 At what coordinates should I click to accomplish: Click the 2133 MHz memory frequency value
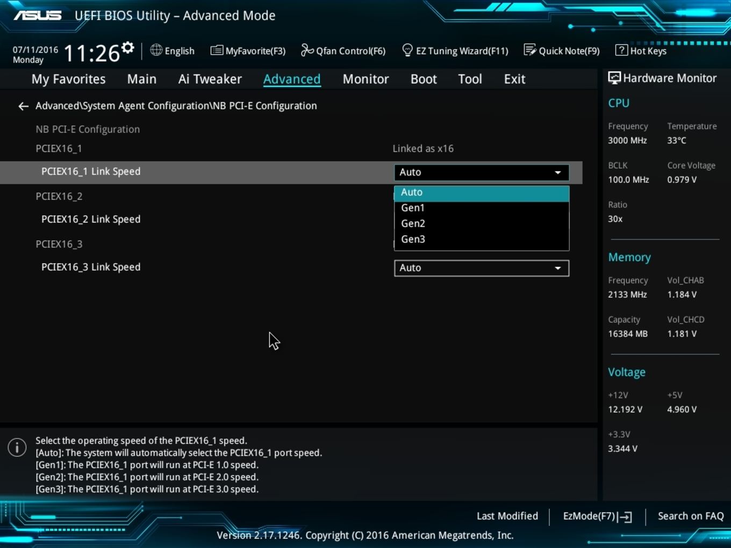coord(627,294)
